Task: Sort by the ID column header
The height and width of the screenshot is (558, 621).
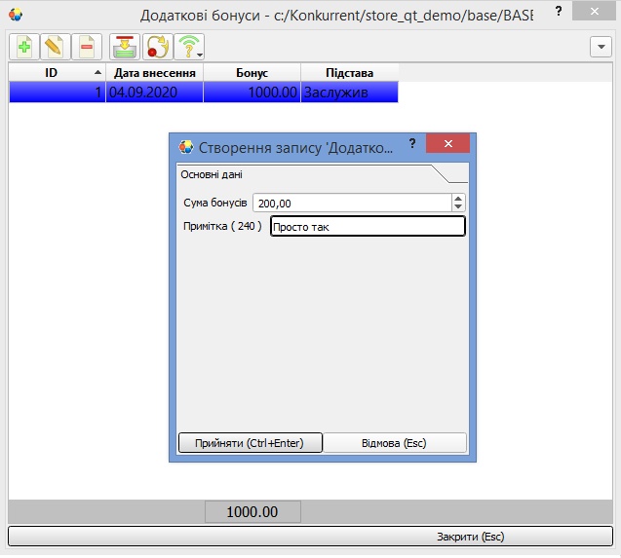Action: 57,73
